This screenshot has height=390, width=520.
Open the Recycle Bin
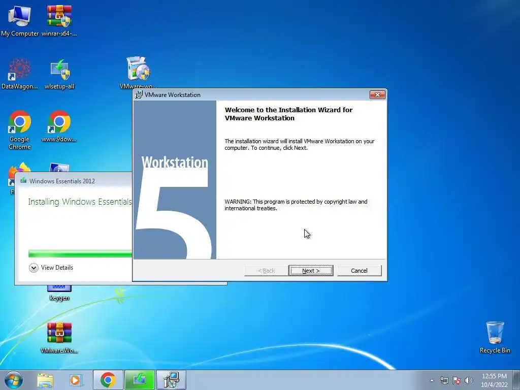(x=495, y=337)
